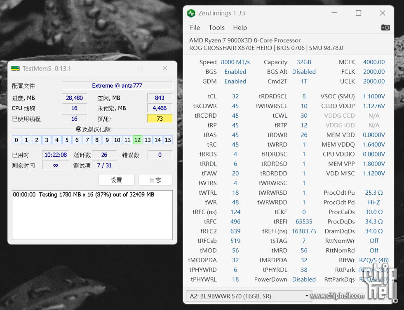Screen dimensions: 404x310
Task: Minimize the TestMem5 window
Action: click(x=116, y=68)
